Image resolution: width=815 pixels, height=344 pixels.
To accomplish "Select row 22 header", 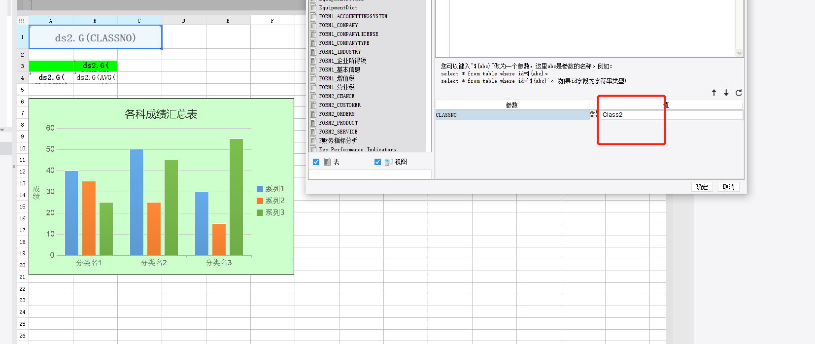I will click(x=22, y=289).
